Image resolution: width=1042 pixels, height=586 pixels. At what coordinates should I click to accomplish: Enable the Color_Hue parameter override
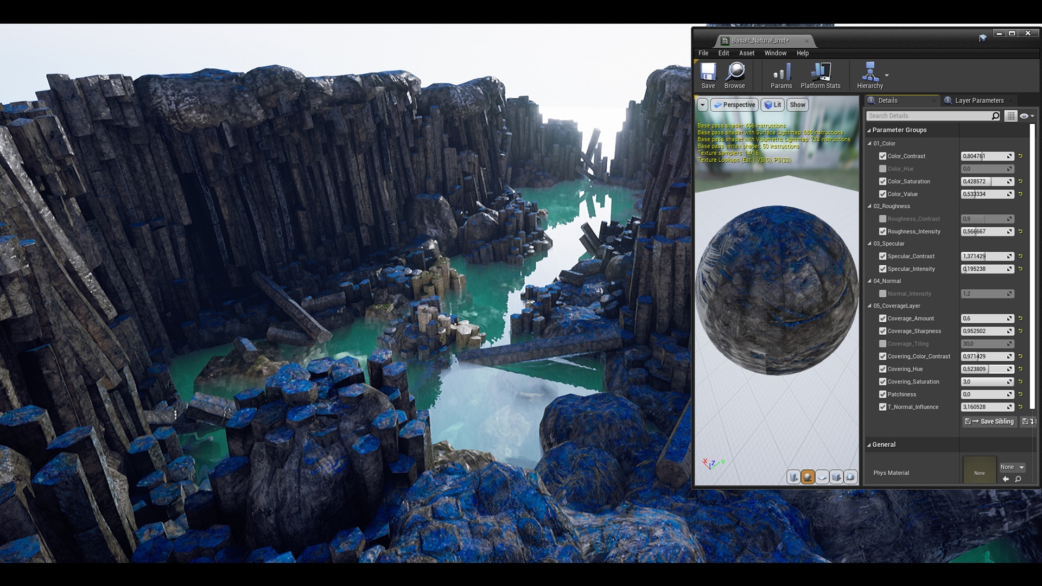coord(883,169)
